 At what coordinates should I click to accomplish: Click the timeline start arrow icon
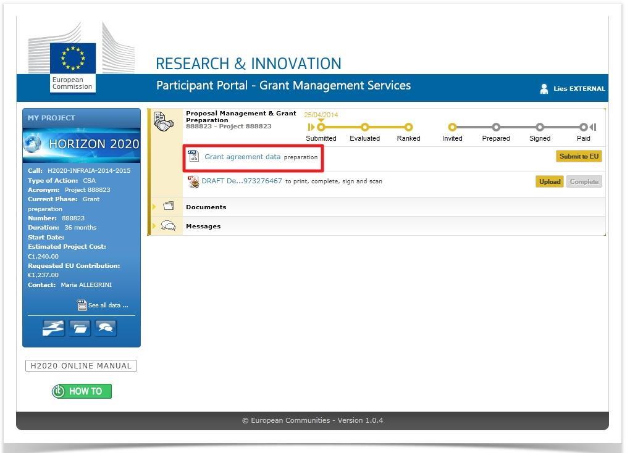tap(311, 127)
